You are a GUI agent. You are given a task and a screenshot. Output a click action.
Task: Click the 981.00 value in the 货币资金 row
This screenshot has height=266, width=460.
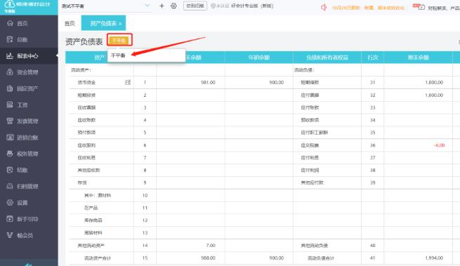(x=208, y=82)
